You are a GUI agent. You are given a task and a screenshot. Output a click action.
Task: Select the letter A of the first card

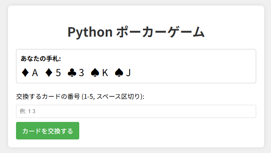[35, 73]
